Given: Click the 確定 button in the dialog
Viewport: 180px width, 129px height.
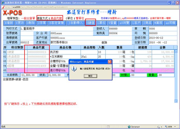Looking at the screenshot, I should pyautogui.click(x=90, y=76).
